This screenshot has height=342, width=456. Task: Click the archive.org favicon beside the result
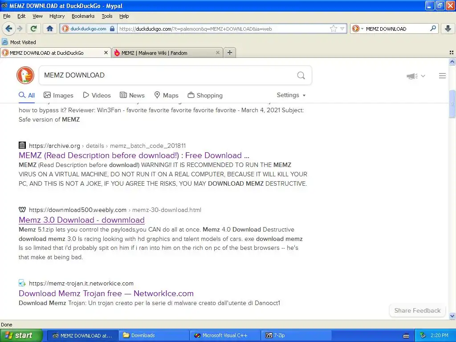click(x=22, y=145)
